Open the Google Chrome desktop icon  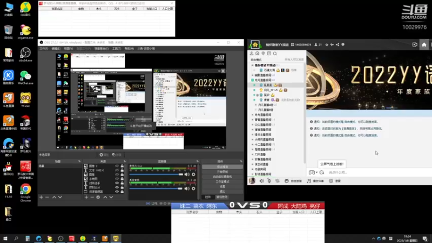tap(25, 193)
